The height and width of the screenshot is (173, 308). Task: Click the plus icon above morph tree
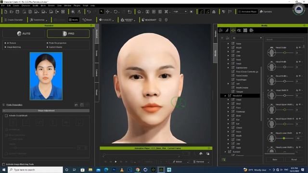click(x=222, y=38)
